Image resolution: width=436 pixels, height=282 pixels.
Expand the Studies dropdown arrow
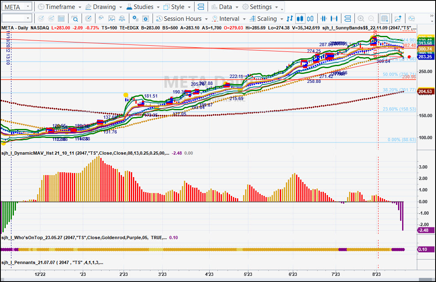point(158,7)
